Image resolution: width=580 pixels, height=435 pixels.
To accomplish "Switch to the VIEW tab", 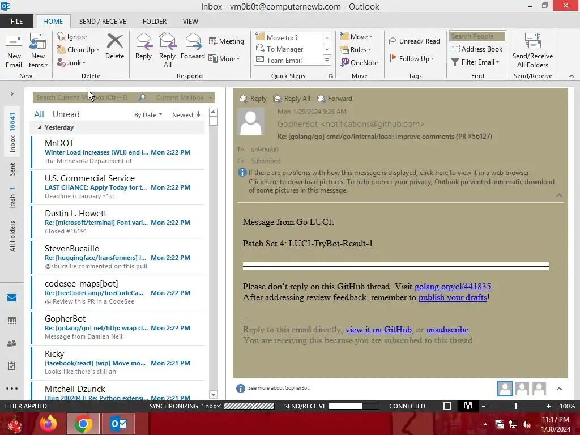I will click(x=190, y=22).
